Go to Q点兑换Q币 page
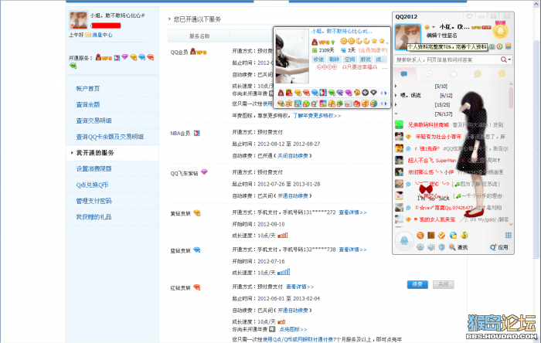This screenshot has width=541, height=343. pos(92,185)
